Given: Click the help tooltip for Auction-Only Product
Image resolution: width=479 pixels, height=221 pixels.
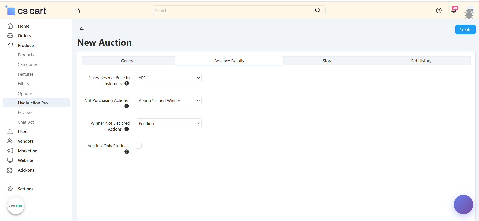Looking at the screenshot, I should (127, 152).
